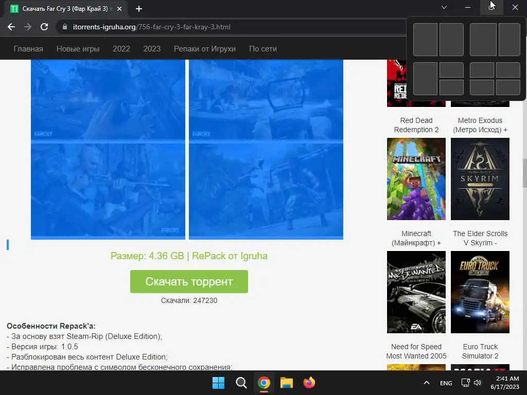
Task: Click the Chrome taskbar icon
Action: click(x=264, y=383)
